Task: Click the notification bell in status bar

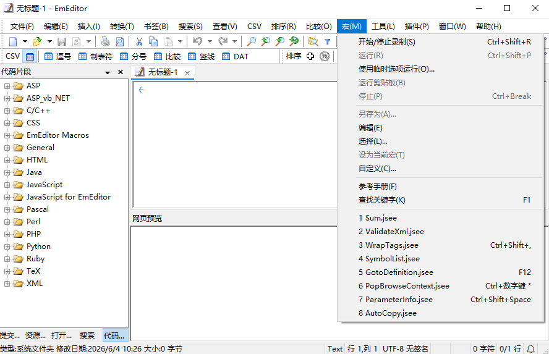Action: coord(531,349)
